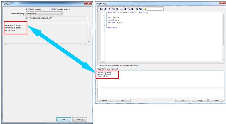Toggle bookmark with the blue flag icon
The height and width of the screenshot is (124, 226).
[122, 9]
